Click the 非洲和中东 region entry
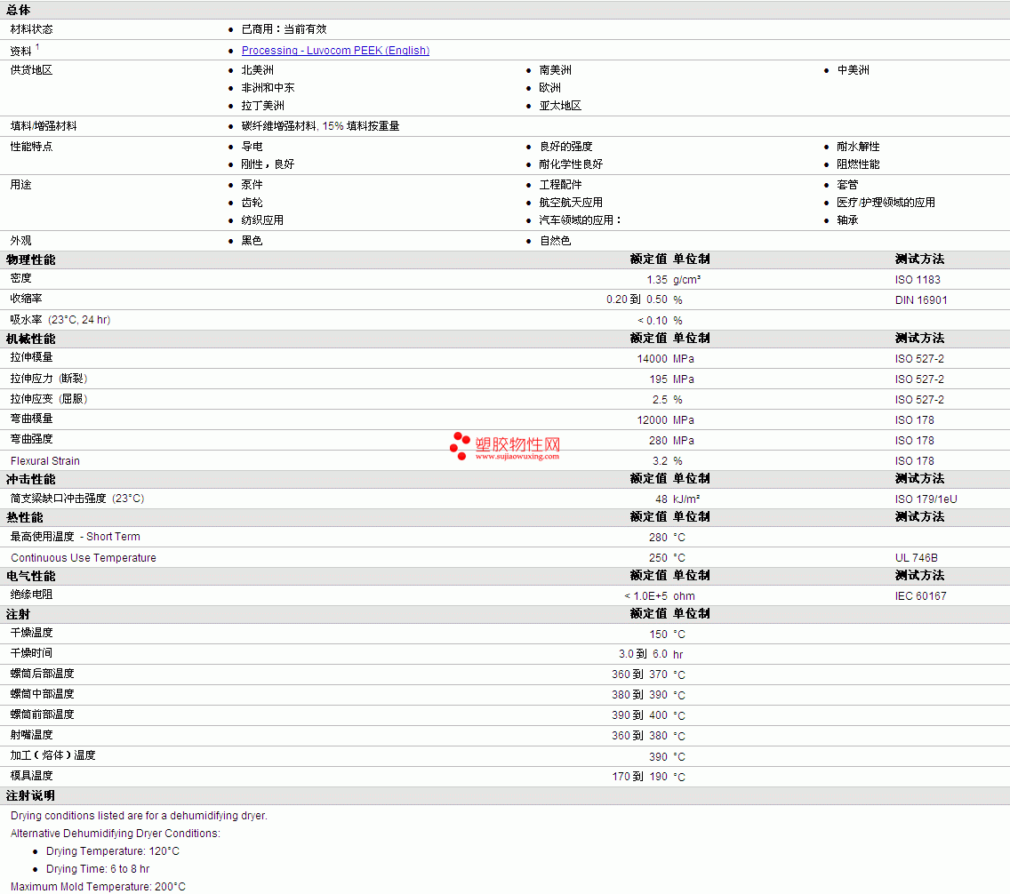The image size is (1010, 894). (x=268, y=87)
